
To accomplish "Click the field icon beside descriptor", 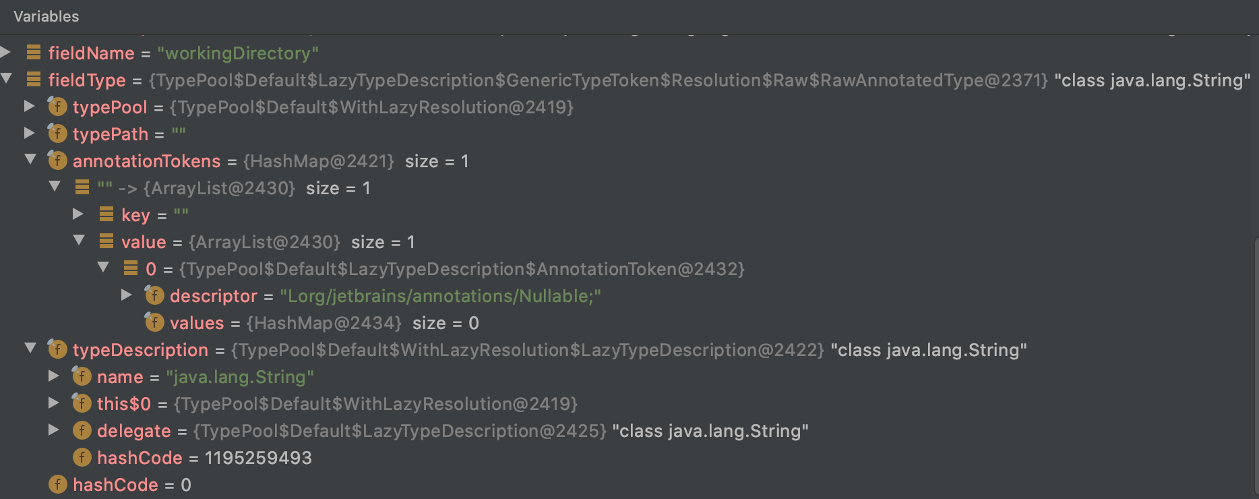I will (154, 295).
